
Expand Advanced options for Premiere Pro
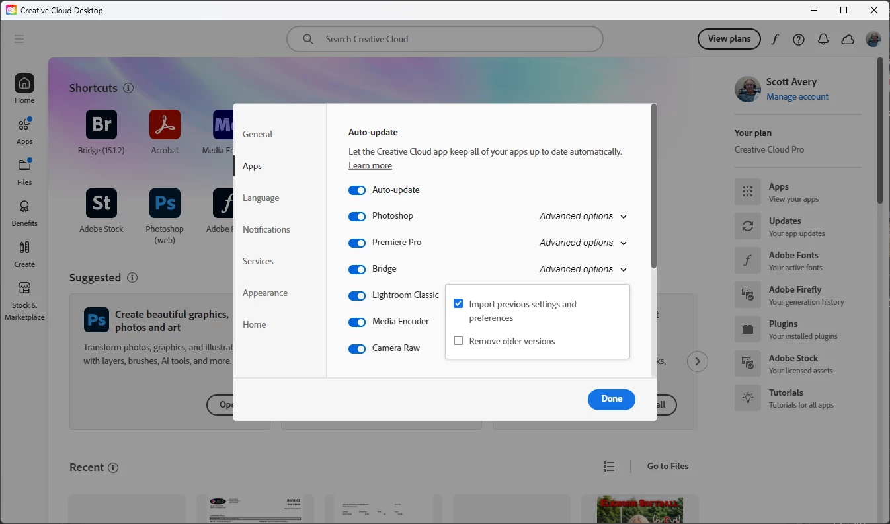583,243
